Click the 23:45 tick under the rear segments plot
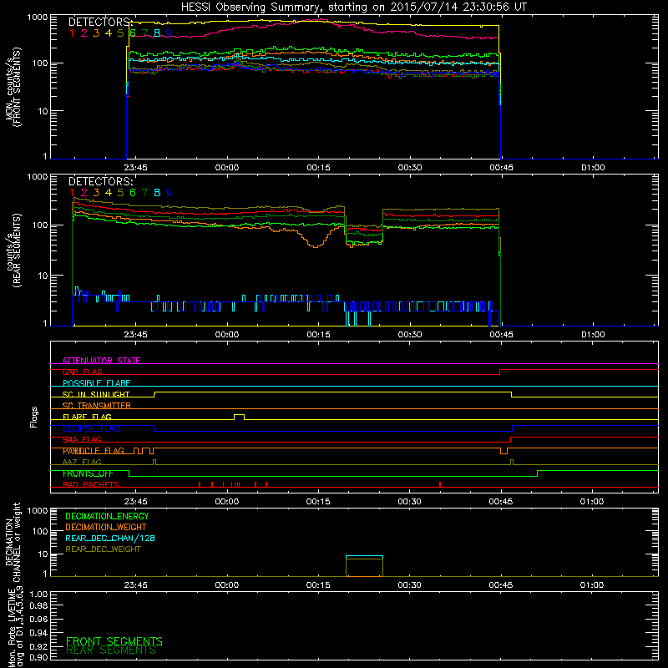 [135, 335]
